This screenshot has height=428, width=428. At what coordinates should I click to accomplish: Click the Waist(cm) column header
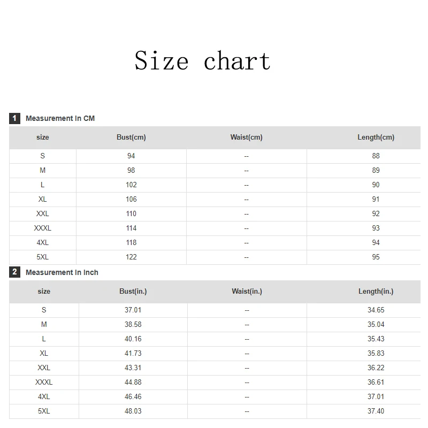[246, 137]
